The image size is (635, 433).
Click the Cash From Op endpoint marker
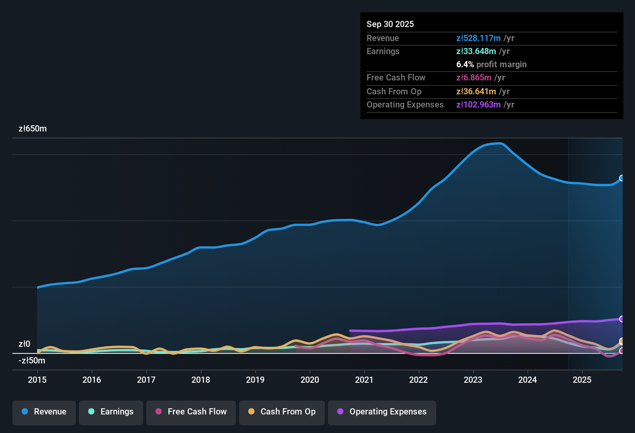[x=622, y=341]
